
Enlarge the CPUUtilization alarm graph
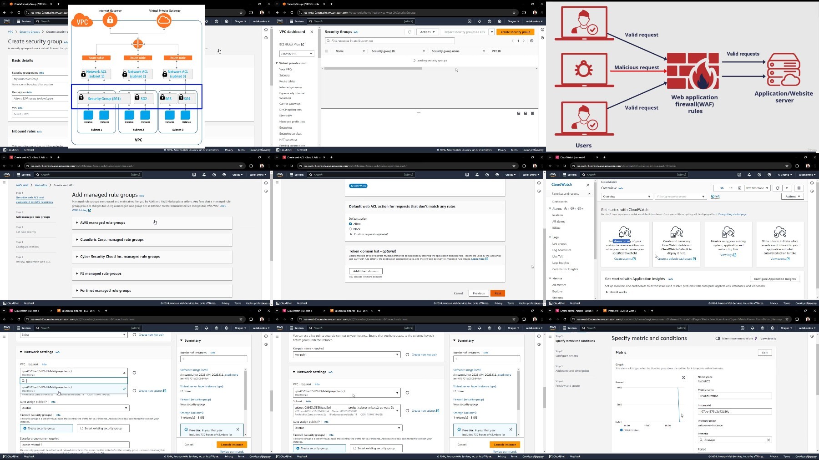pos(683,378)
